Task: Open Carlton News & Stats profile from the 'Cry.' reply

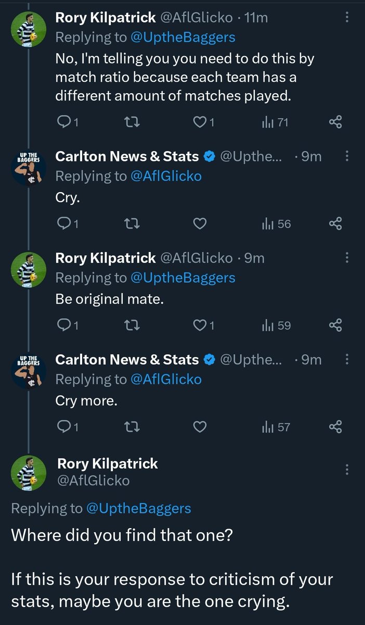Action: pyautogui.click(x=127, y=156)
